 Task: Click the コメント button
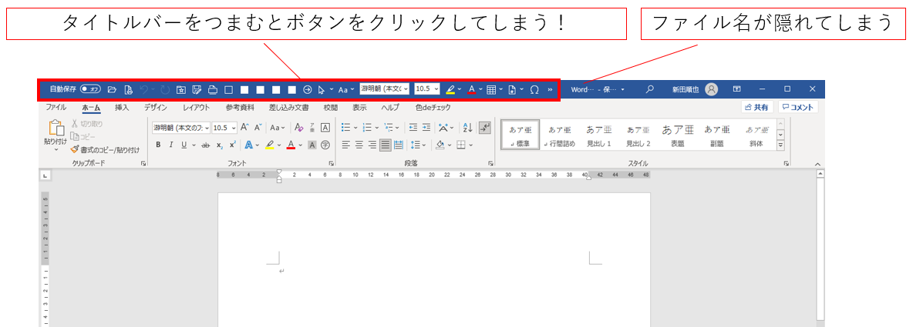(798, 108)
